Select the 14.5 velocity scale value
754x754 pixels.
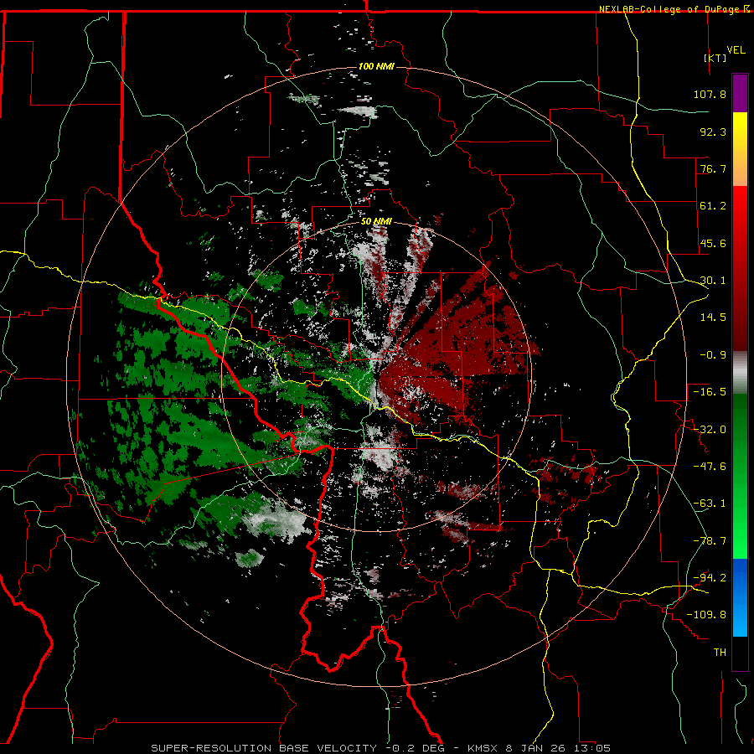(x=713, y=318)
